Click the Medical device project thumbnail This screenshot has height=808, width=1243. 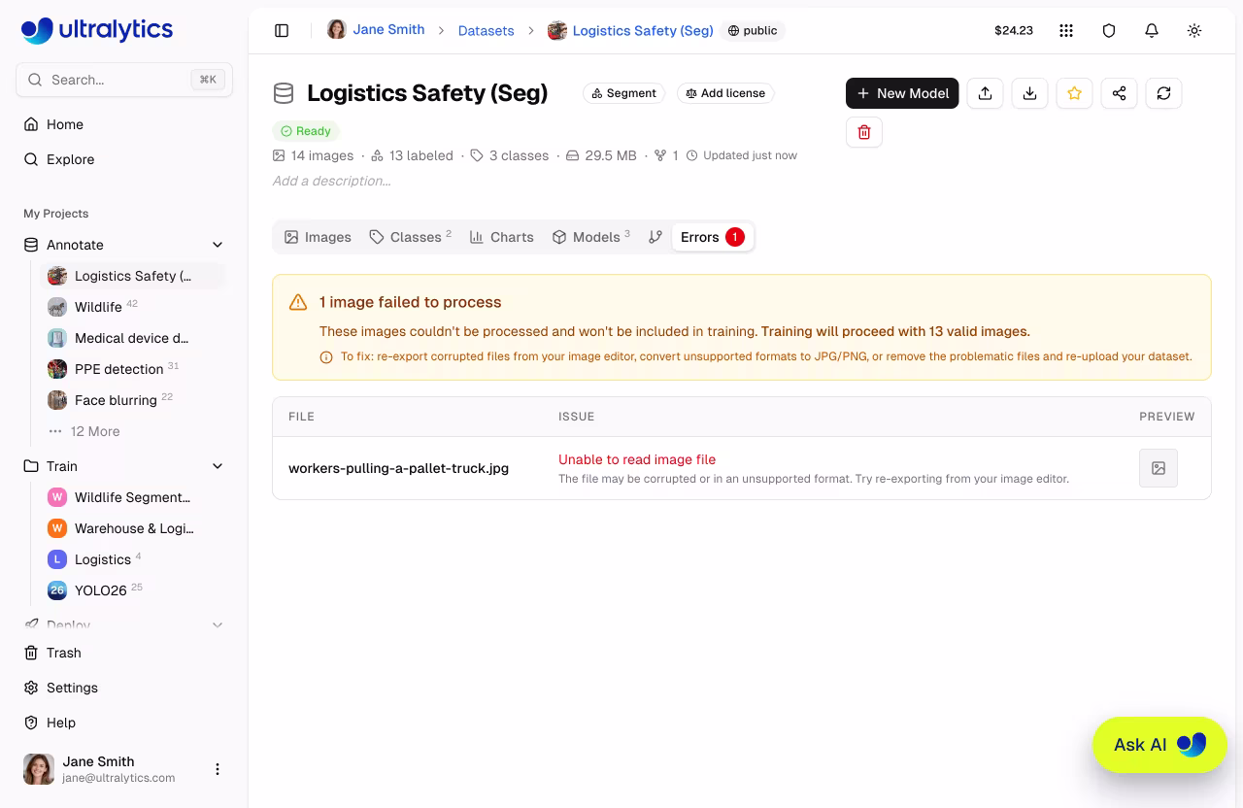[57, 338]
